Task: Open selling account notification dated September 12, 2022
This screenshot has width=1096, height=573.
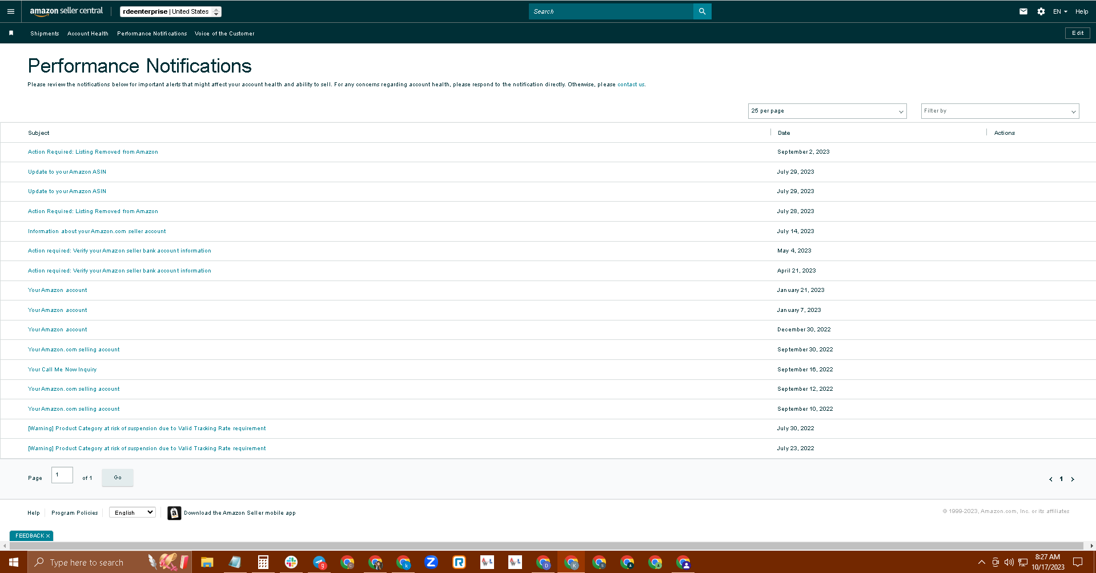Action: pyautogui.click(x=74, y=389)
